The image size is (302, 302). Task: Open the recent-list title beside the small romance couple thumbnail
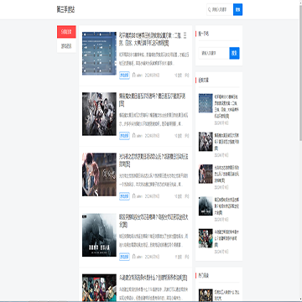tap(226, 174)
